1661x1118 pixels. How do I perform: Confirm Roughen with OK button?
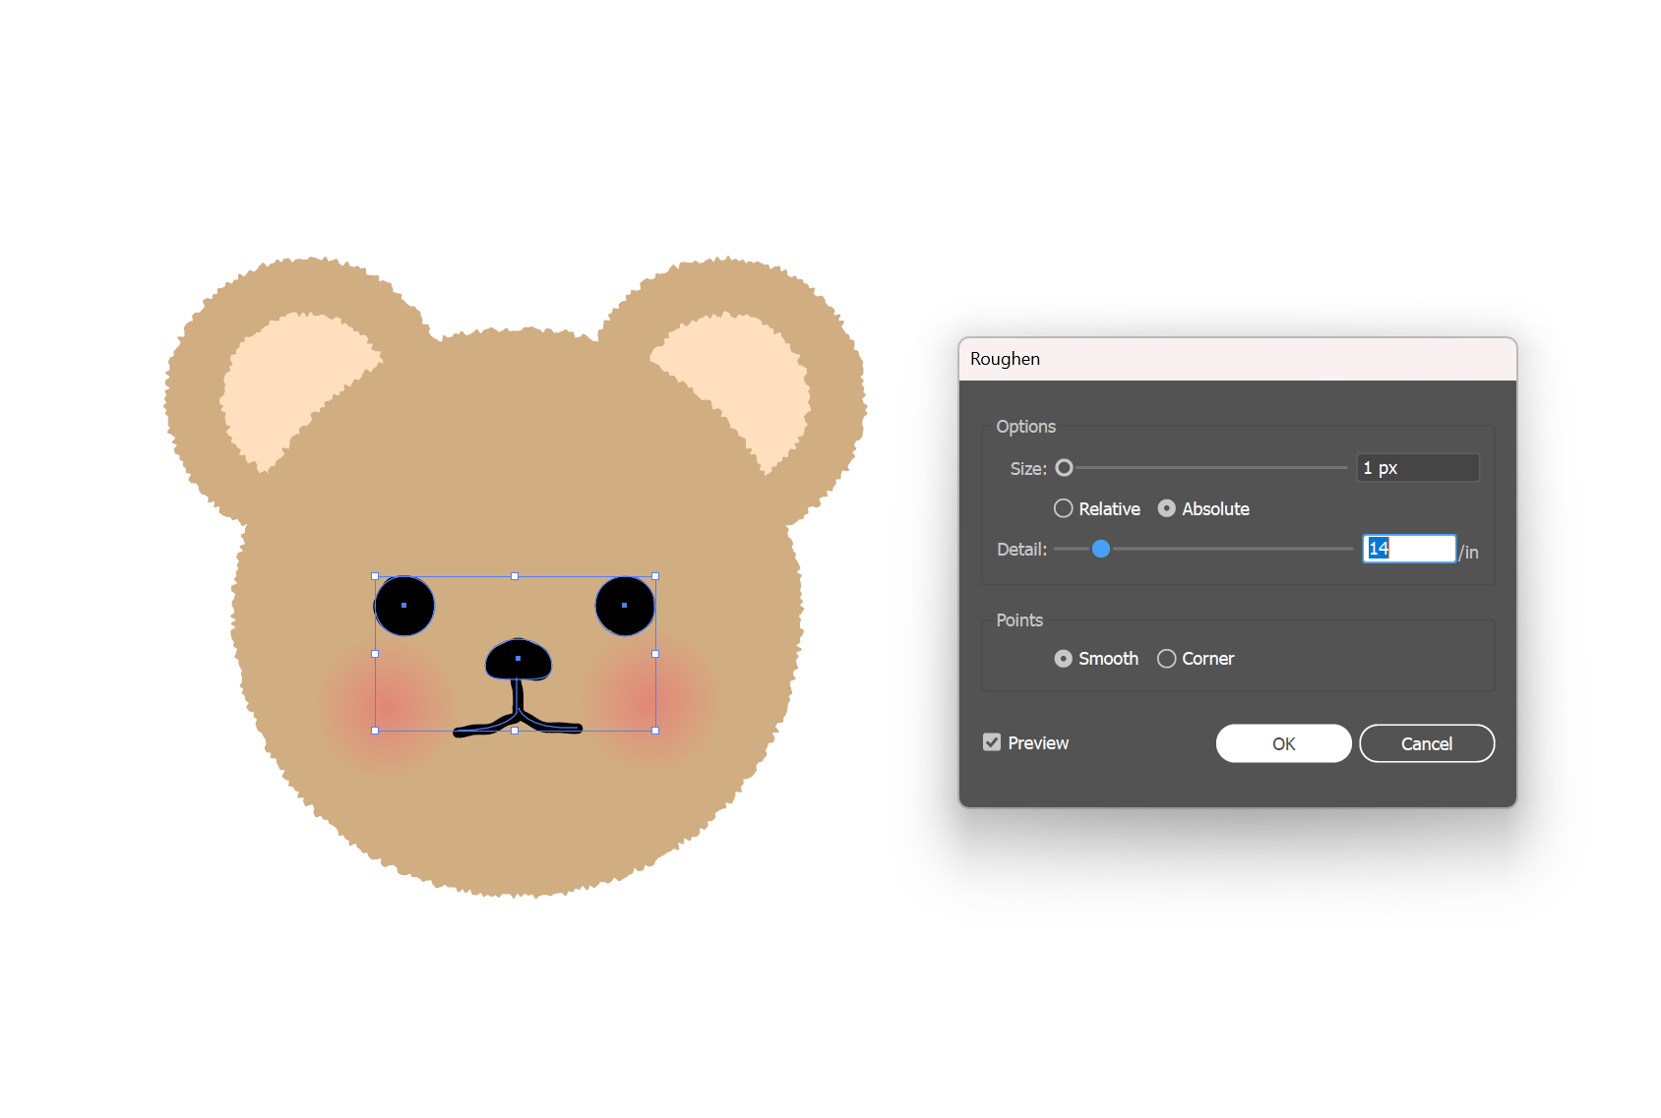tap(1283, 743)
